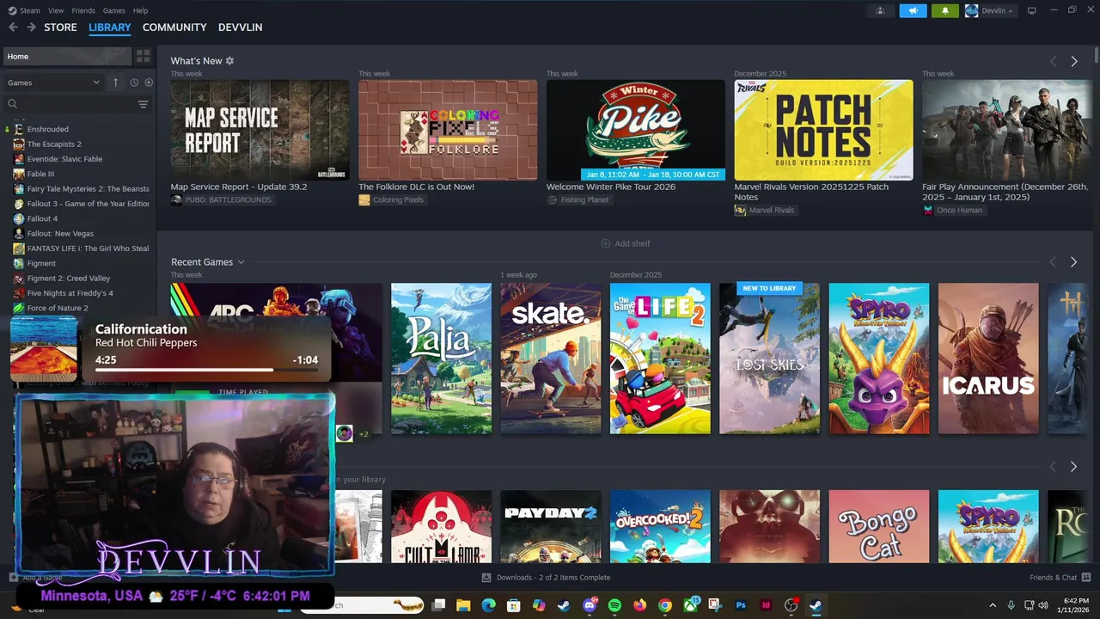Click the library search field
1100x619 pixels.
pyautogui.click(x=69, y=104)
